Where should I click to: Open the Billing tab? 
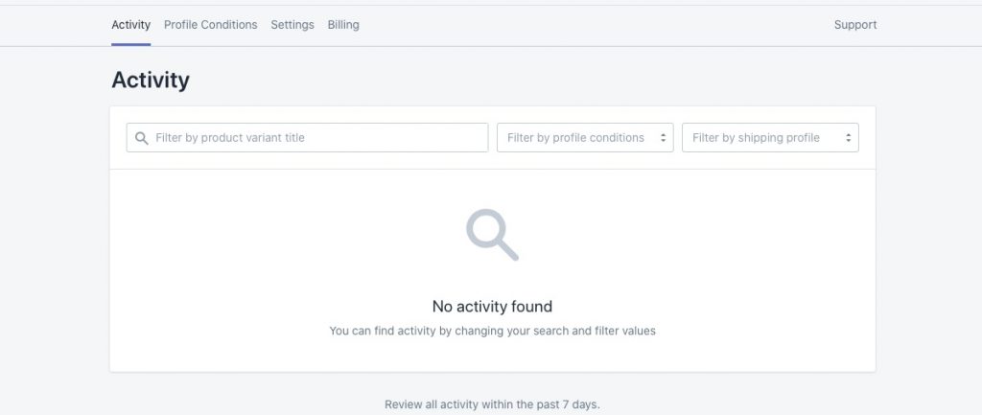[343, 25]
